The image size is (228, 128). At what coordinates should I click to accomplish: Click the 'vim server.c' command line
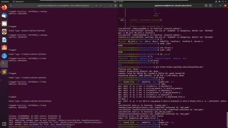point(146,48)
